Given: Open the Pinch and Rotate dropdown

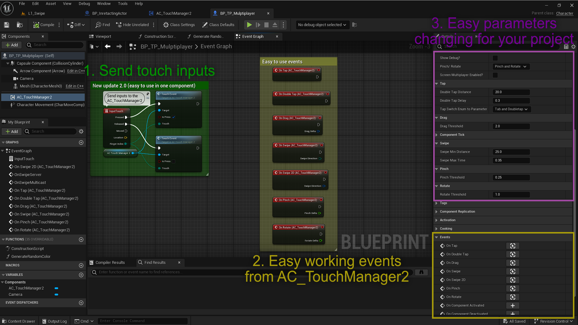Looking at the screenshot, I should coord(511,66).
